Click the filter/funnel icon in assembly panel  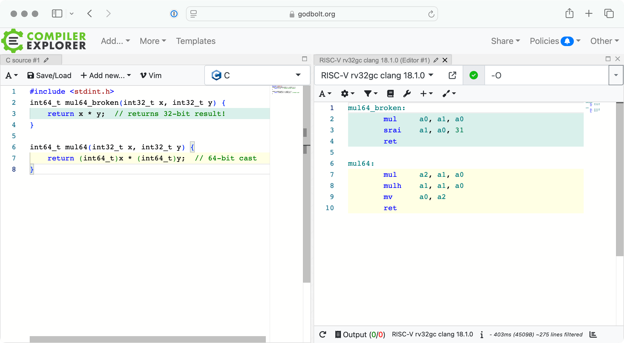[368, 93]
